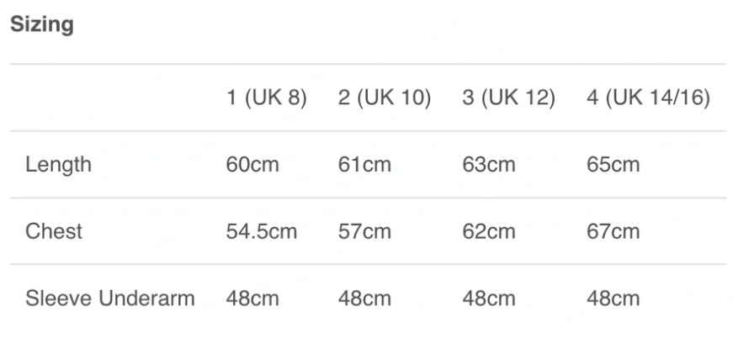Image resolution: width=754 pixels, height=338 pixels.
Task: Click the 63cm length value
Action: (489, 165)
